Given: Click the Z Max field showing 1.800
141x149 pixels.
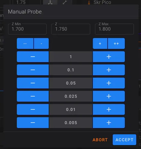Looking at the screenshot, I should tap(114, 29).
